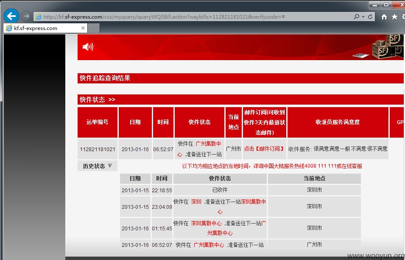The width and height of the screenshot is (405, 260).
Task: Click the 快件追踪查询结果 heading
Action: (105, 78)
